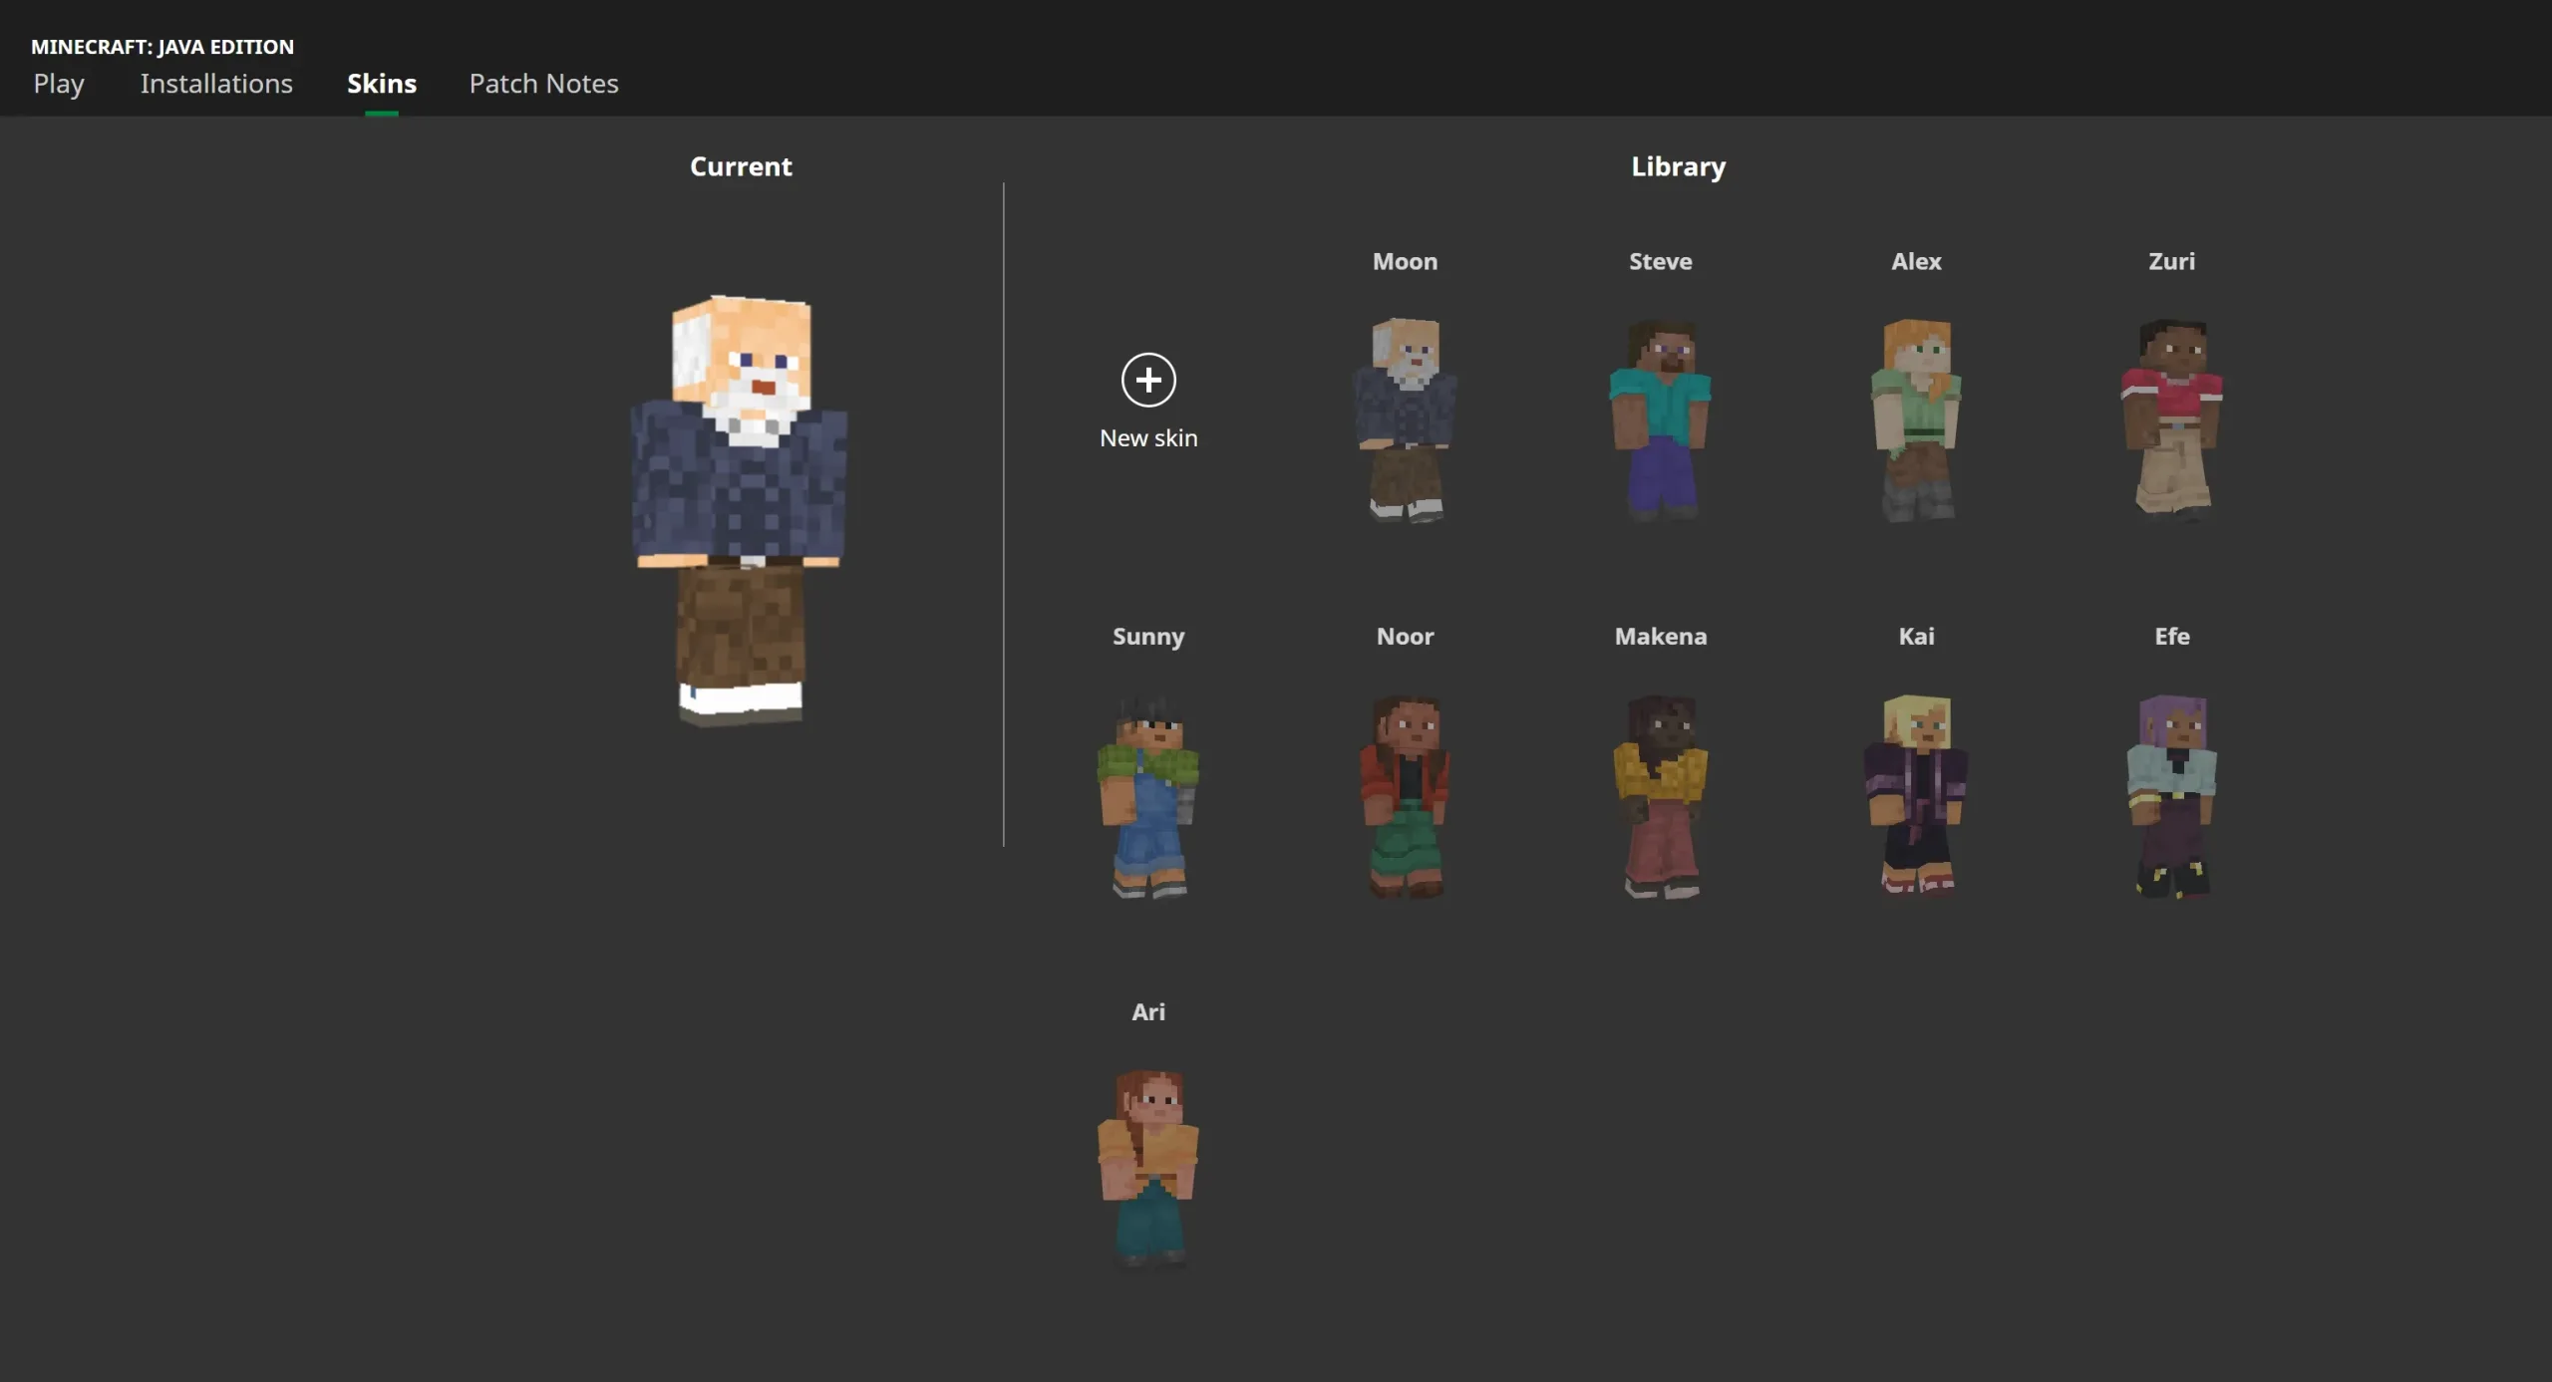This screenshot has width=2552, height=1382.
Task: Click the 'Current' heading
Action: pyautogui.click(x=741, y=166)
